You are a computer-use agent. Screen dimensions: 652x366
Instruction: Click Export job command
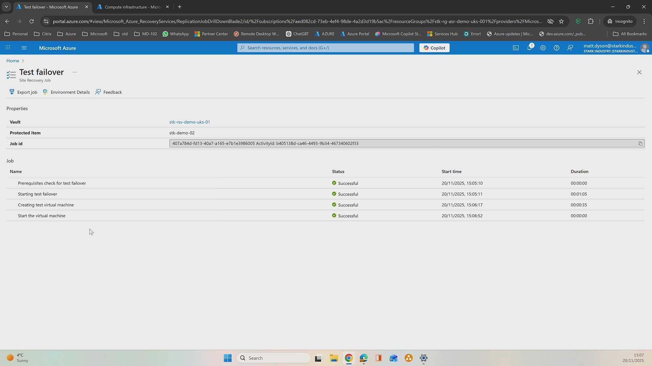click(23, 92)
